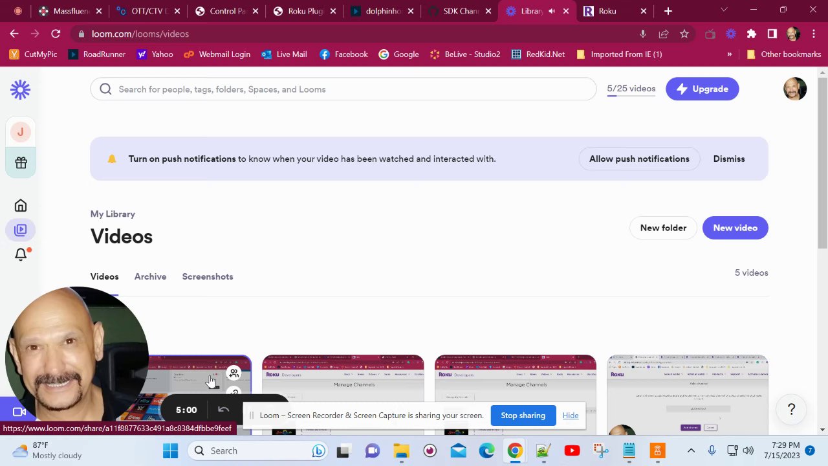
Task: Click the Chrome address bar URL
Action: [140, 34]
